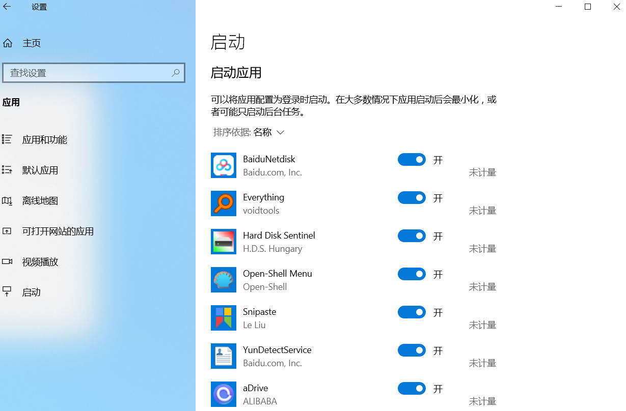This screenshot has width=626, height=411.
Task: Click the 启动应用 section heading
Action: pos(236,73)
